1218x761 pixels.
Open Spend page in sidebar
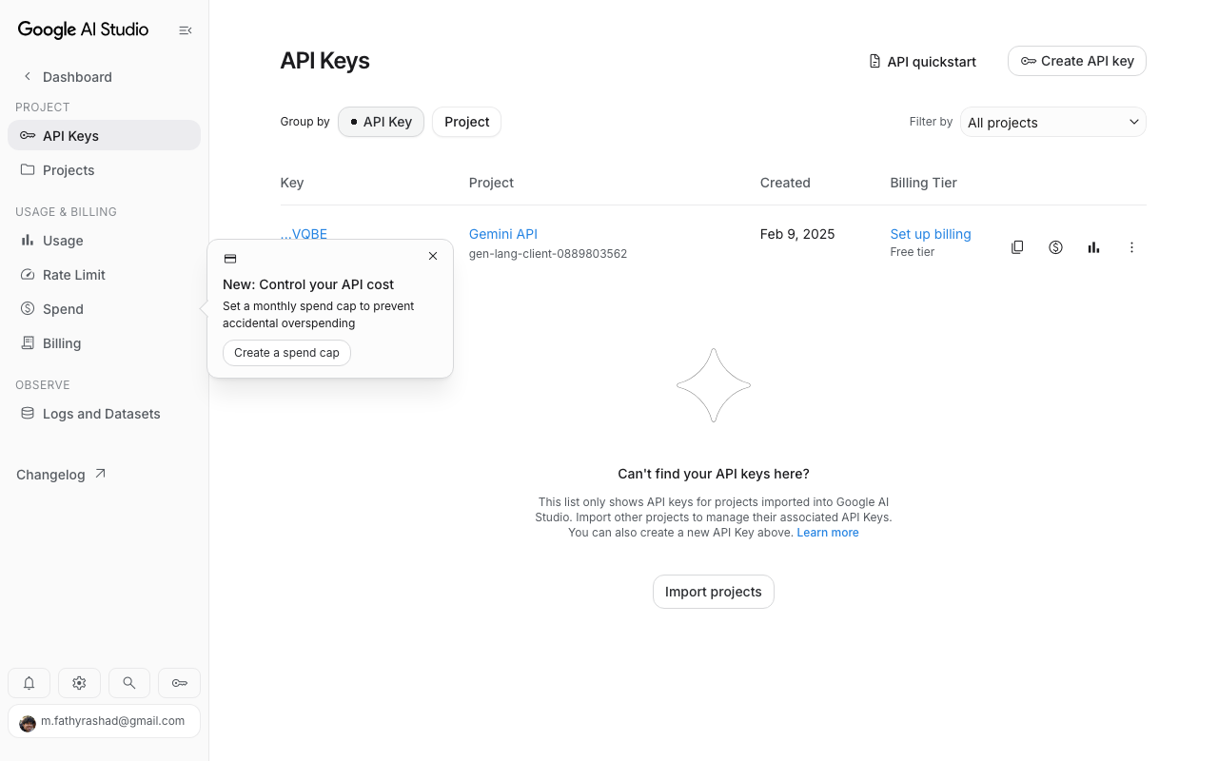(x=104, y=309)
